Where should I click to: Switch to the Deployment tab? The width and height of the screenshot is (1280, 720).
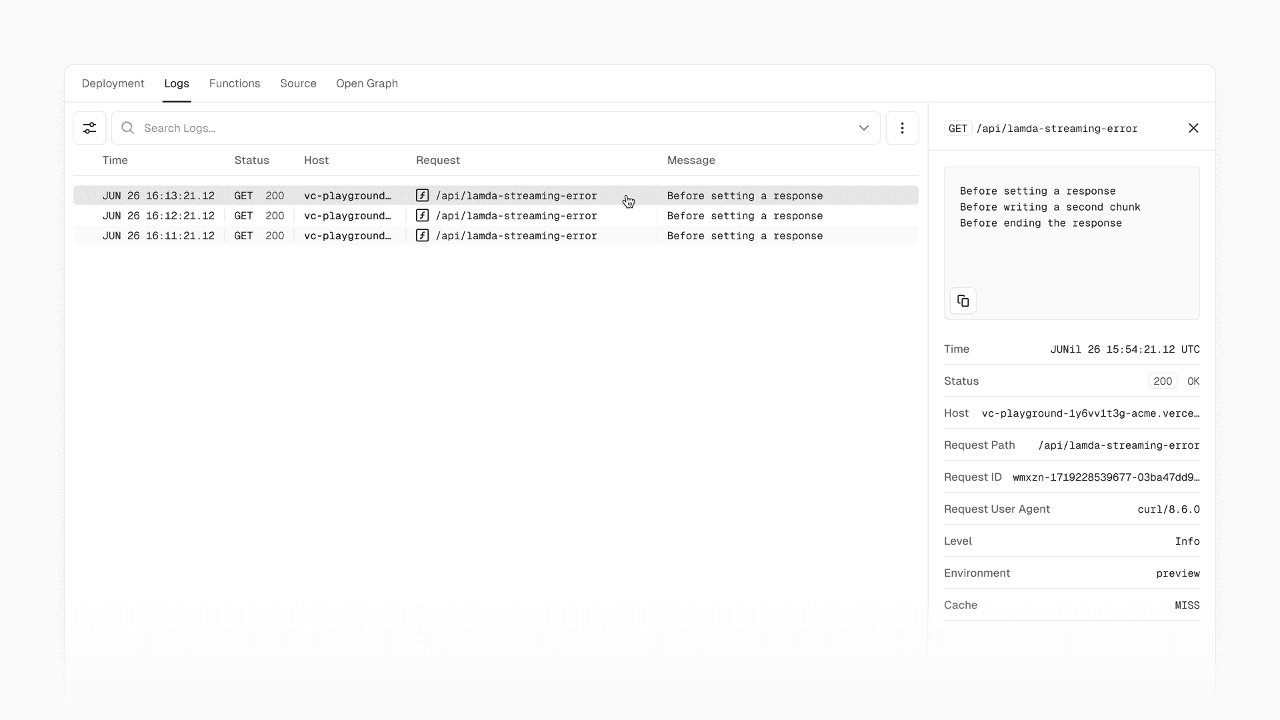point(113,83)
